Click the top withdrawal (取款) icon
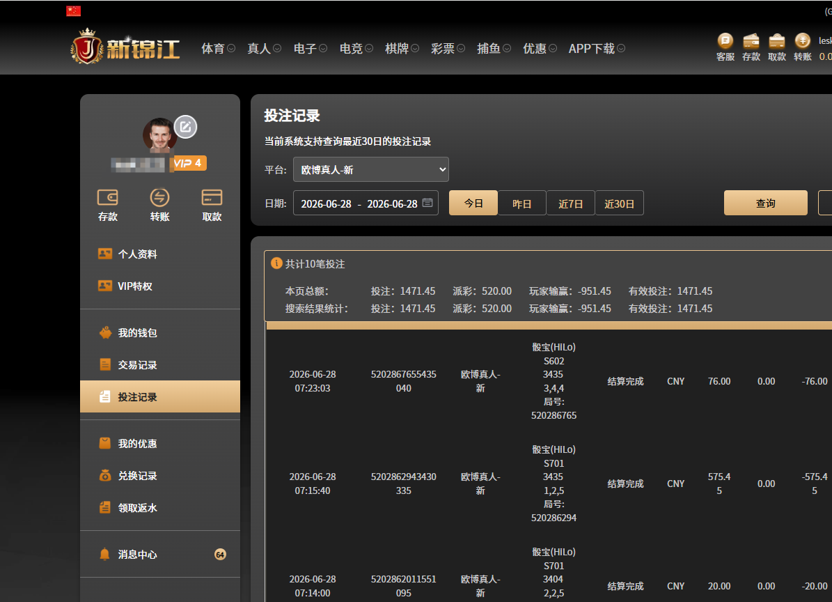The height and width of the screenshot is (602, 832). 777,41
